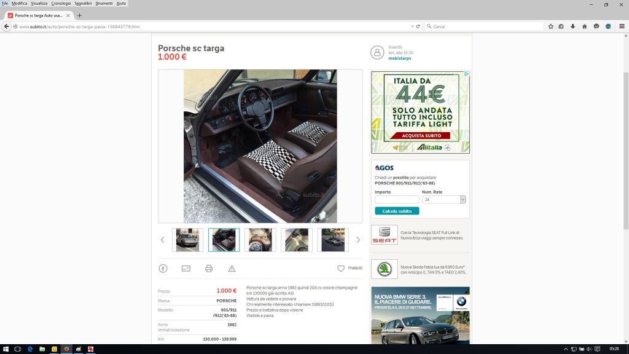Image resolution: width=629 pixels, height=354 pixels.
Task: Click the Cerca search box
Action: coord(485,26)
